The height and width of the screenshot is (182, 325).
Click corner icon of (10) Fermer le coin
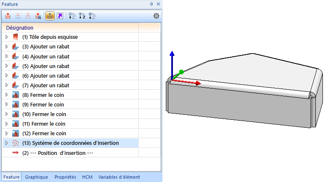pos(15,114)
